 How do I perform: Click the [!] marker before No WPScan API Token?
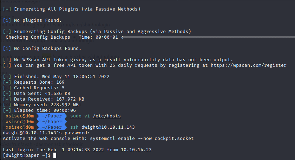7,60
